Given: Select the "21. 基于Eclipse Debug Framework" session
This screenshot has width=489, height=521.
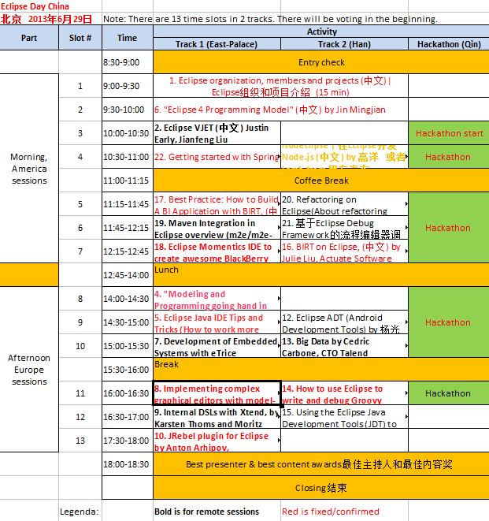Looking at the screenshot, I should (344, 228).
